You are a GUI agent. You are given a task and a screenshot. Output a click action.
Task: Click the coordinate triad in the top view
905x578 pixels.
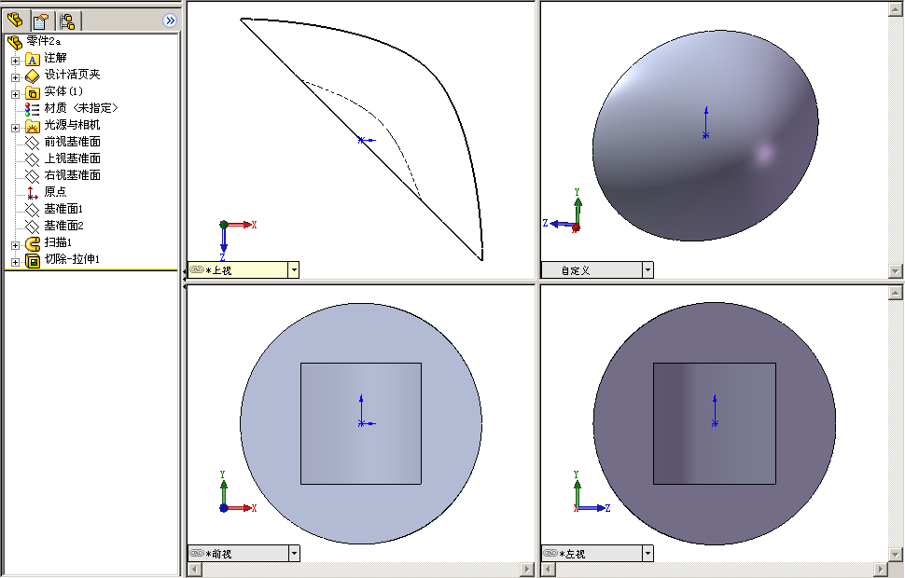[x=235, y=240]
